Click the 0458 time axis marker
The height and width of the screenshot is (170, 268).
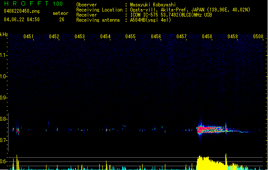point(207,37)
